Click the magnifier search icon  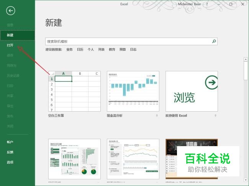click(x=214, y=41)
